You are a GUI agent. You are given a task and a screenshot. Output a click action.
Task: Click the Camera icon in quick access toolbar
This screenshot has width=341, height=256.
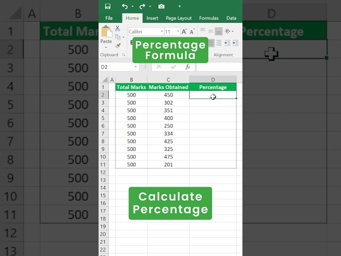pyautogui.click(x=161, y=6)
